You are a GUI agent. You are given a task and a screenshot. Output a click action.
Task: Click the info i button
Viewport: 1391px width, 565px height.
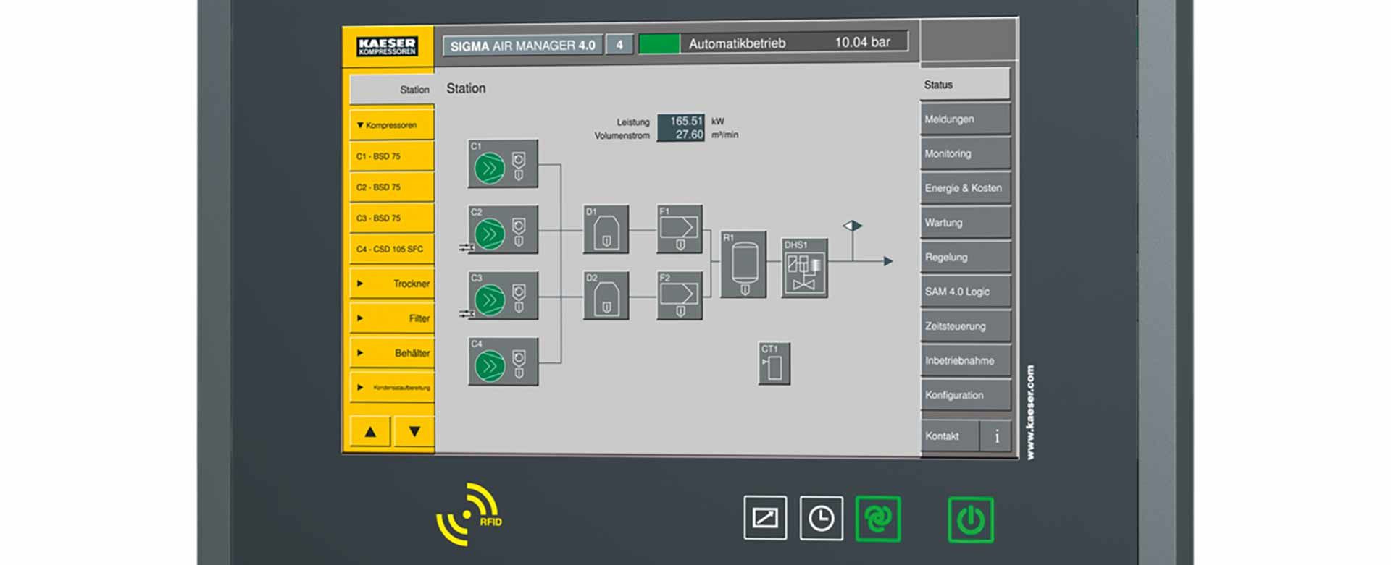[996, 436]
